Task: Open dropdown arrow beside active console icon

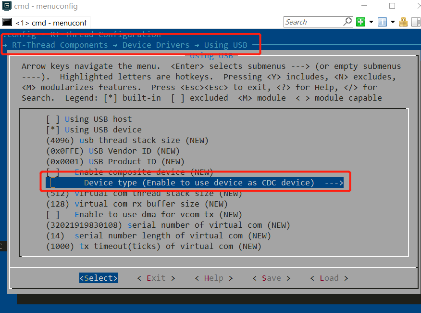Action: coord(393,22)
